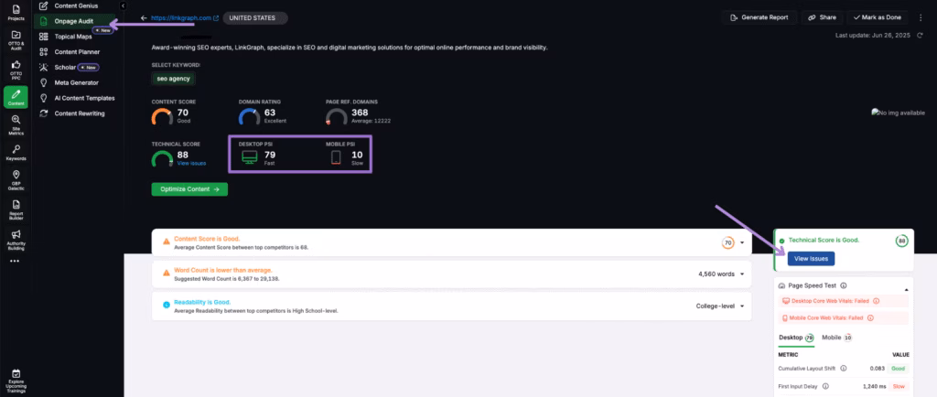Open the three-dot more options menu
The height and width of the screenshot is (397, 937).
click(14, 261)
